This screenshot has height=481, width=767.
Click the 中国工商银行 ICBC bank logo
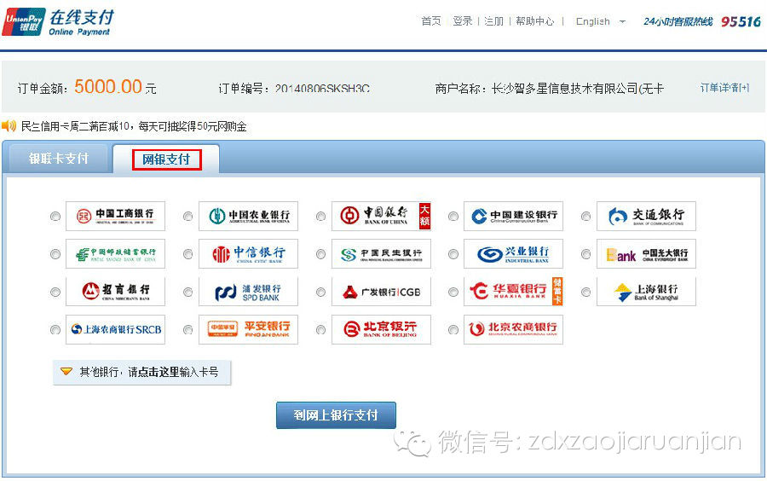pos(115,216)
